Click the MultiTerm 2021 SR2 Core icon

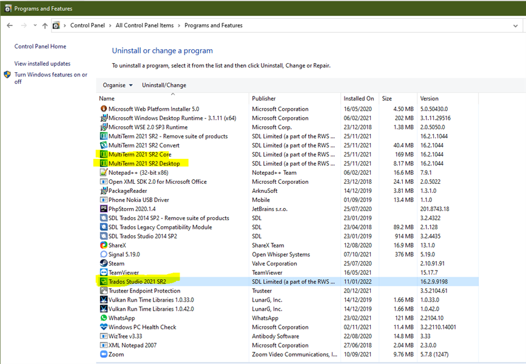104,154
